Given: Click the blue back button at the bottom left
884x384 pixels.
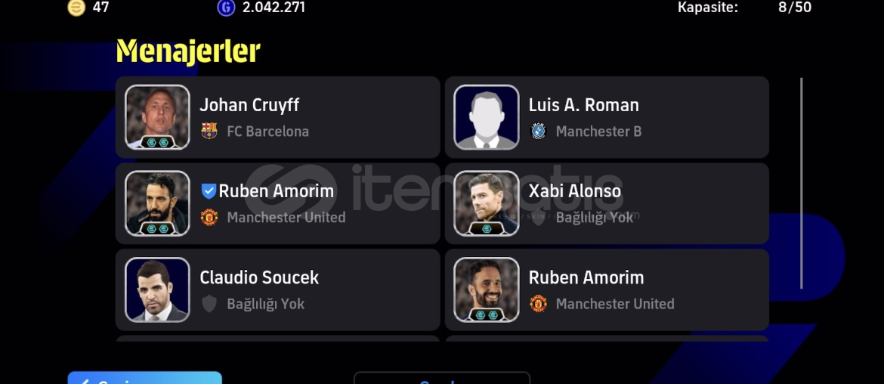Looking at the screenshot, I should click(145, 378).
